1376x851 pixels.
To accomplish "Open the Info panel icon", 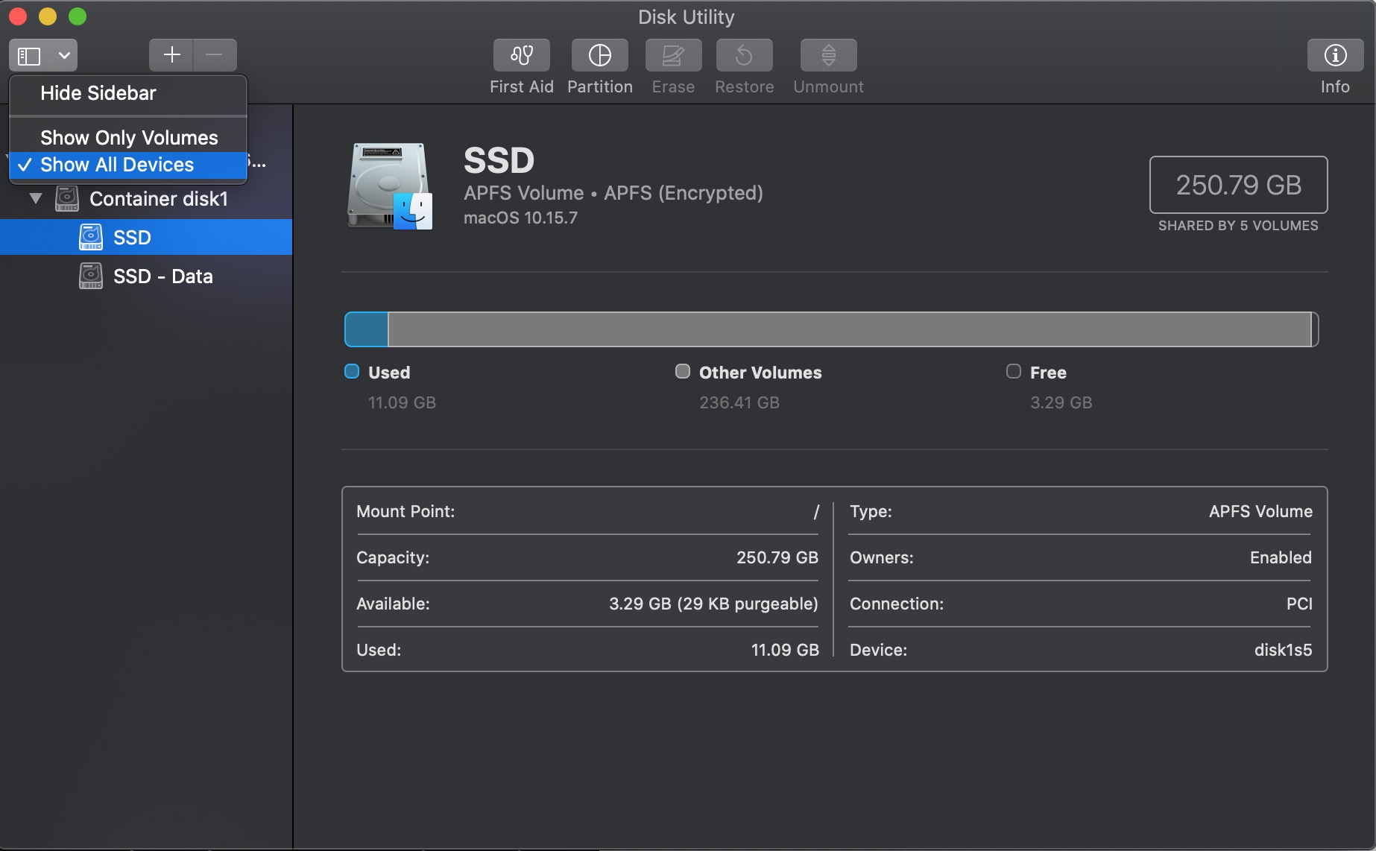I will pos(1335,55).
